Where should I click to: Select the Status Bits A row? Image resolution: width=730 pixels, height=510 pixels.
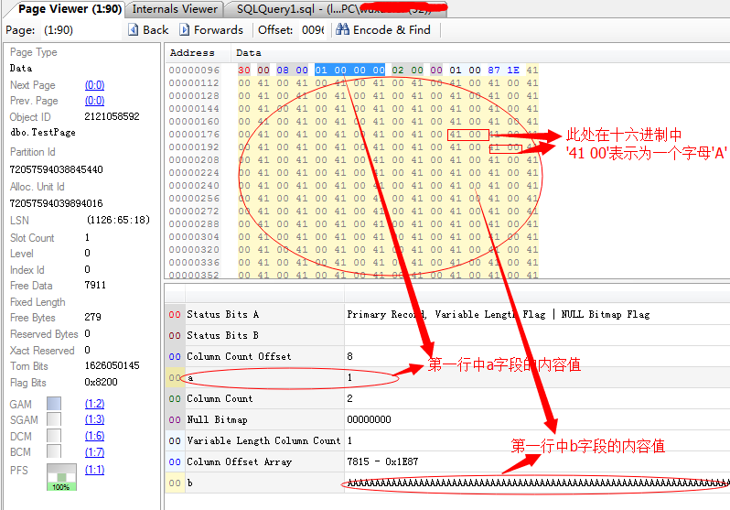(x=447, y=314)
